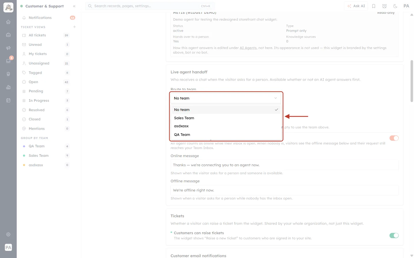Open the megaphone campaigns icon
The width and height of the screenshot is (414, 258).
(x=8, y=48)
